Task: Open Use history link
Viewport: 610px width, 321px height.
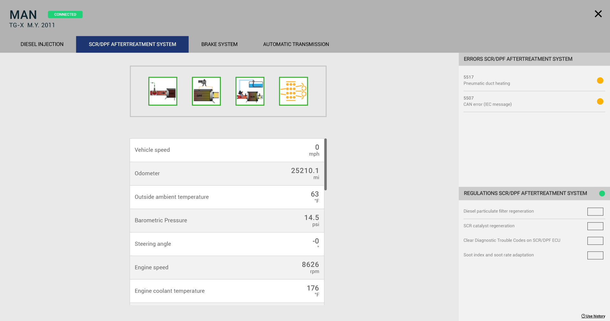Action: coord(593,316)
